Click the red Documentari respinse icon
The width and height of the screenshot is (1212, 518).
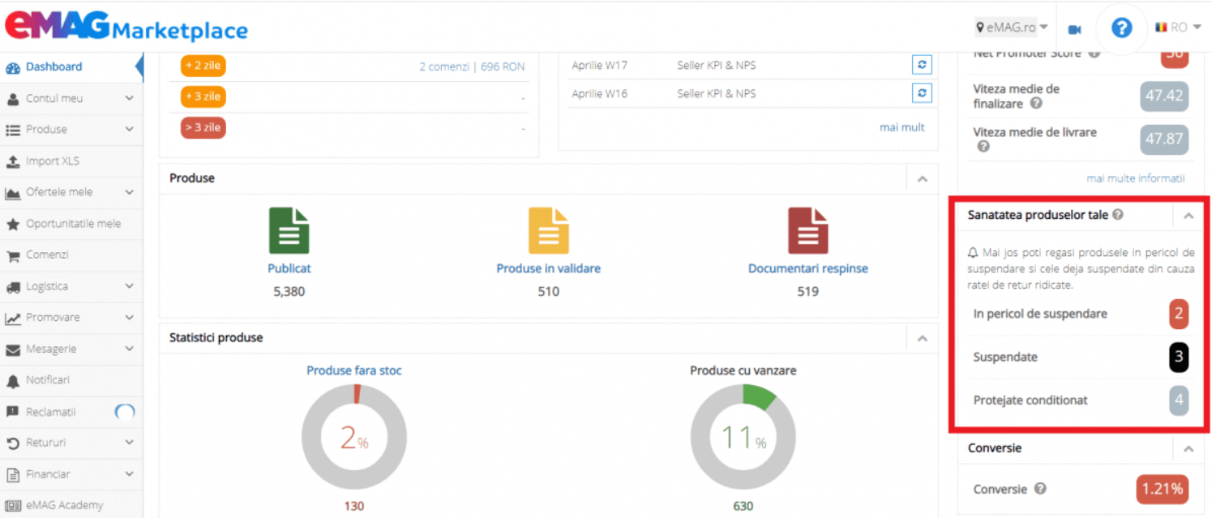808,231
